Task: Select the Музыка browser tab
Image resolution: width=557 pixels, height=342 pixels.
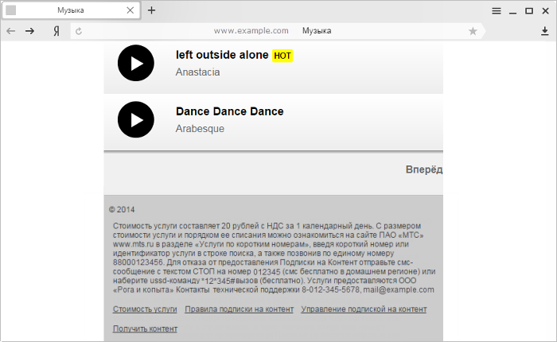Action: pos(71,10)
